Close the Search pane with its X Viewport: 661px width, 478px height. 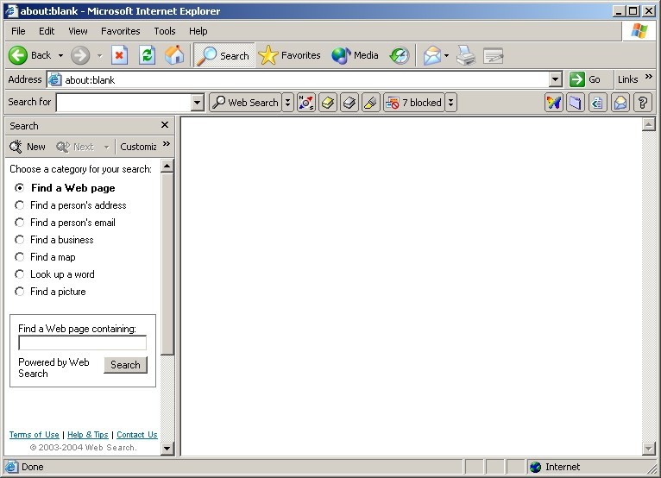[x=165, y=125]
